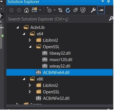This screenshot has height=111, width=115.
Task: Select libeay32.dll file
Action: click(x=60, y=53)
